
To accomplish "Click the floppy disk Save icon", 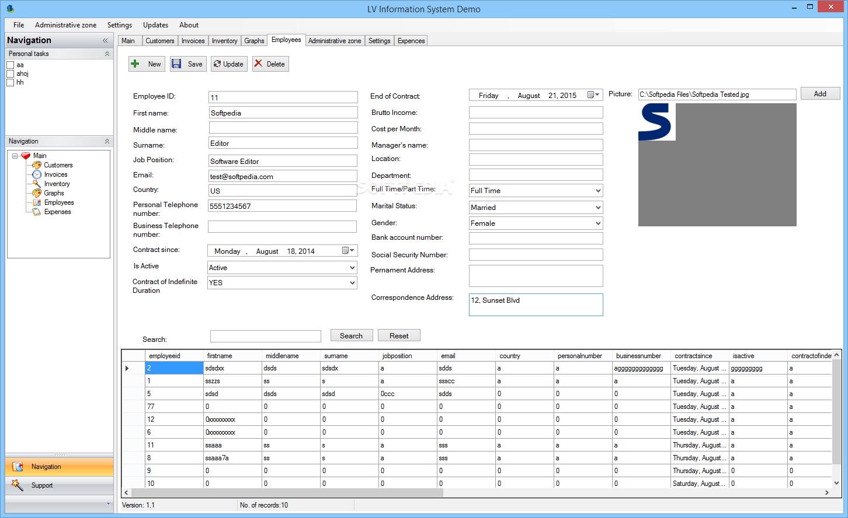I will coord(176,64).
